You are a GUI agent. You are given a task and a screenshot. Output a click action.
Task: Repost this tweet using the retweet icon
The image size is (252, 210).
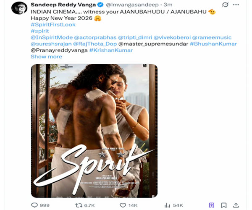click(x=77, y=205)
